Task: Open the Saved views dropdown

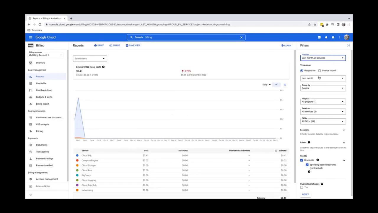Action: (90, 59)
